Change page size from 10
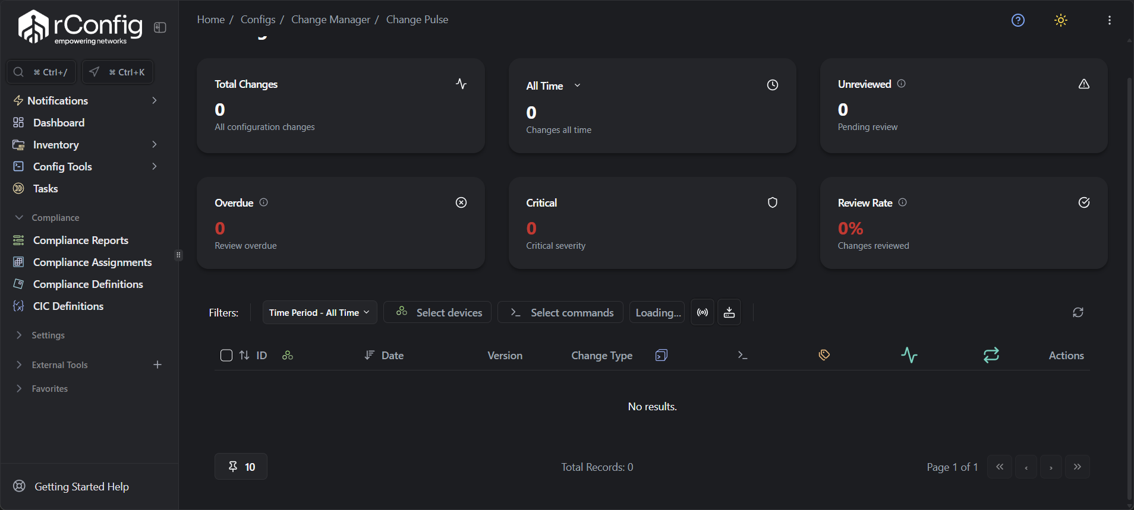The image size is (1134, 510). click(x=241, y=466)
